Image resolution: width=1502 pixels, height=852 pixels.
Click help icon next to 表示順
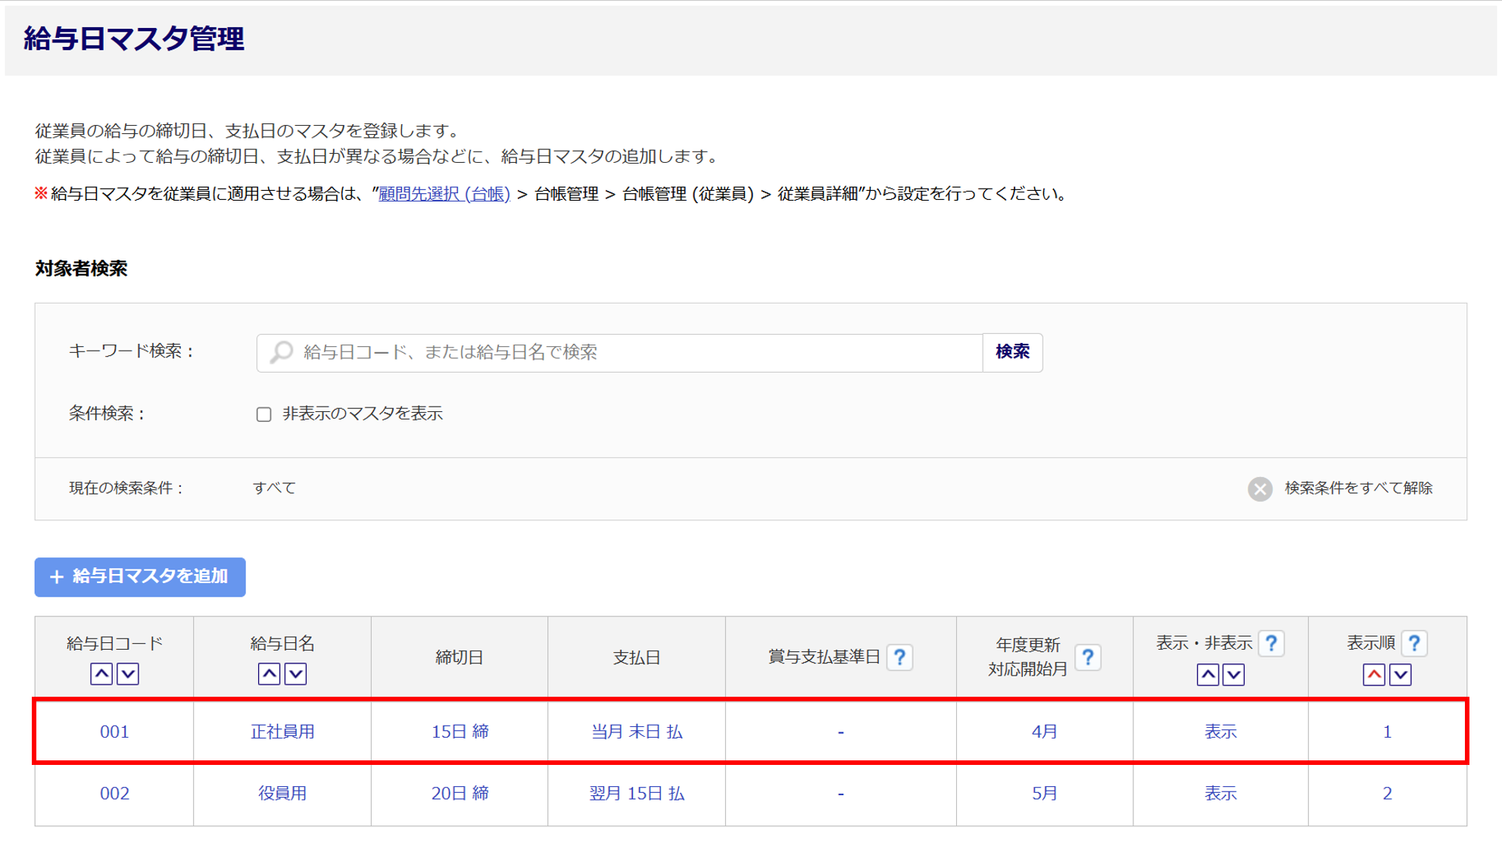(x=1413, y=643)
